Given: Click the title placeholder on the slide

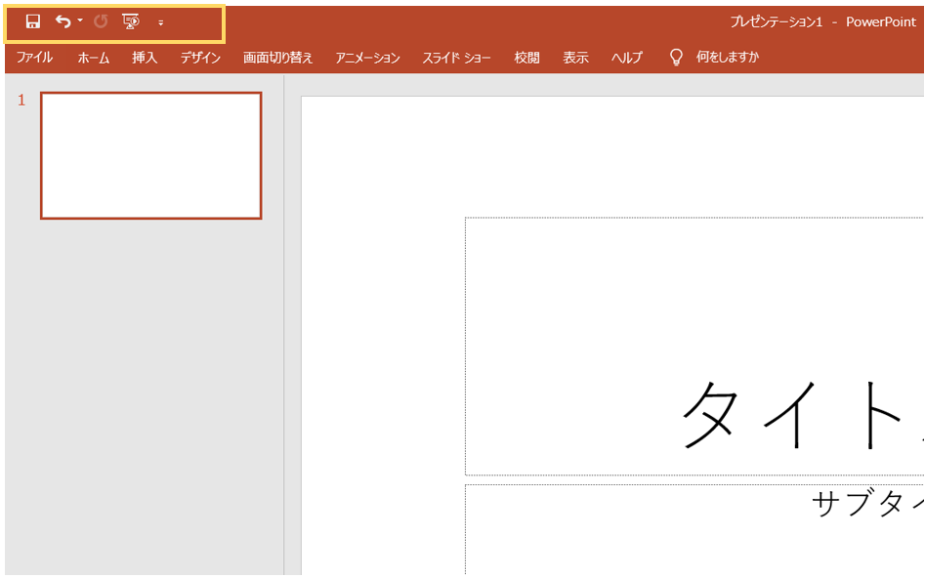Looking at the screenshot, I should coord(694,347).
